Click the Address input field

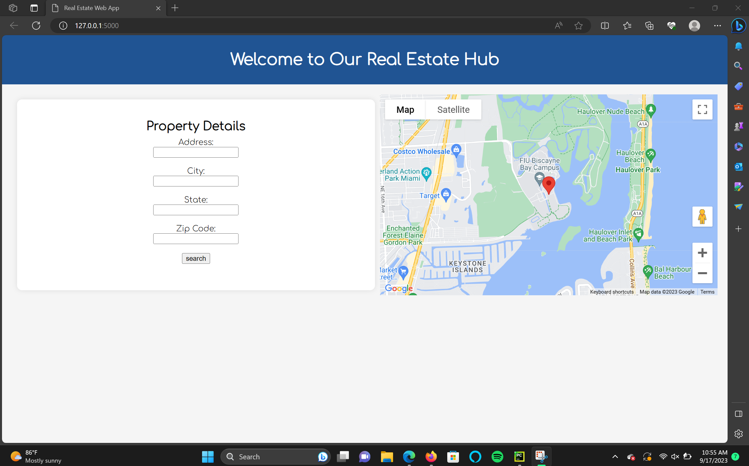(x=196, y=152)
